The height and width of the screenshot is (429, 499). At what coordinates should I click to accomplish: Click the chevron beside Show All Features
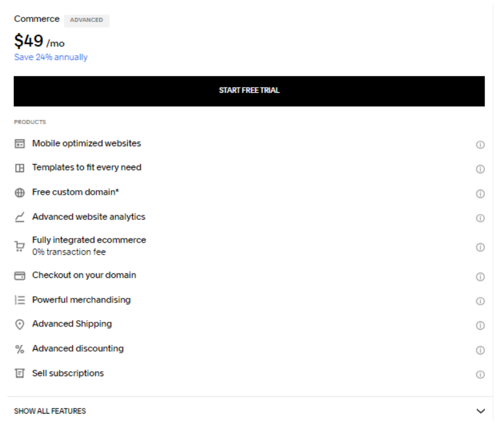(481, 411)
